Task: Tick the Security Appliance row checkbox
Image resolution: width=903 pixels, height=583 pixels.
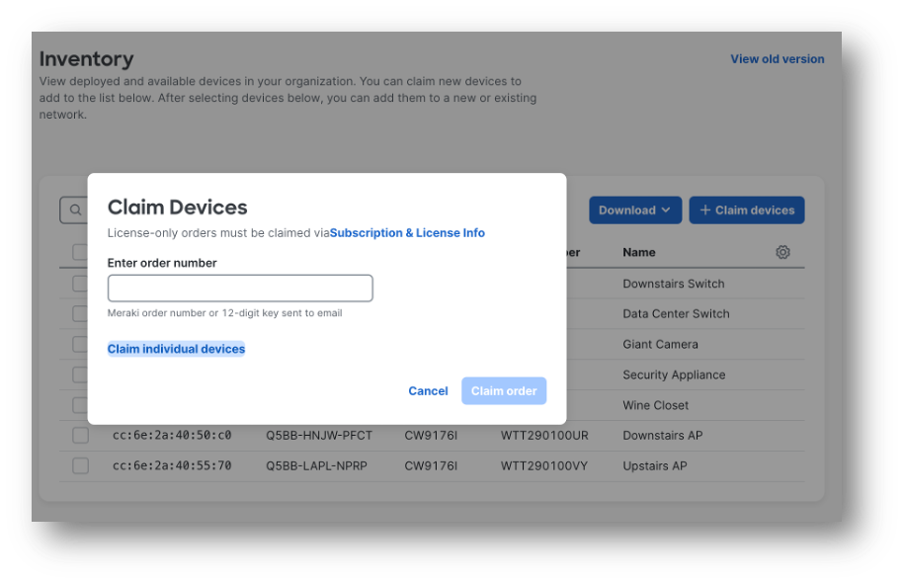Action: 79,375
